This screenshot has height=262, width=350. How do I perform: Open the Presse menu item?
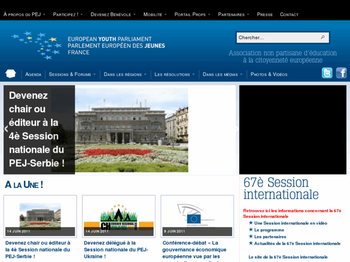pyautogui.click(x=265, y=14)
